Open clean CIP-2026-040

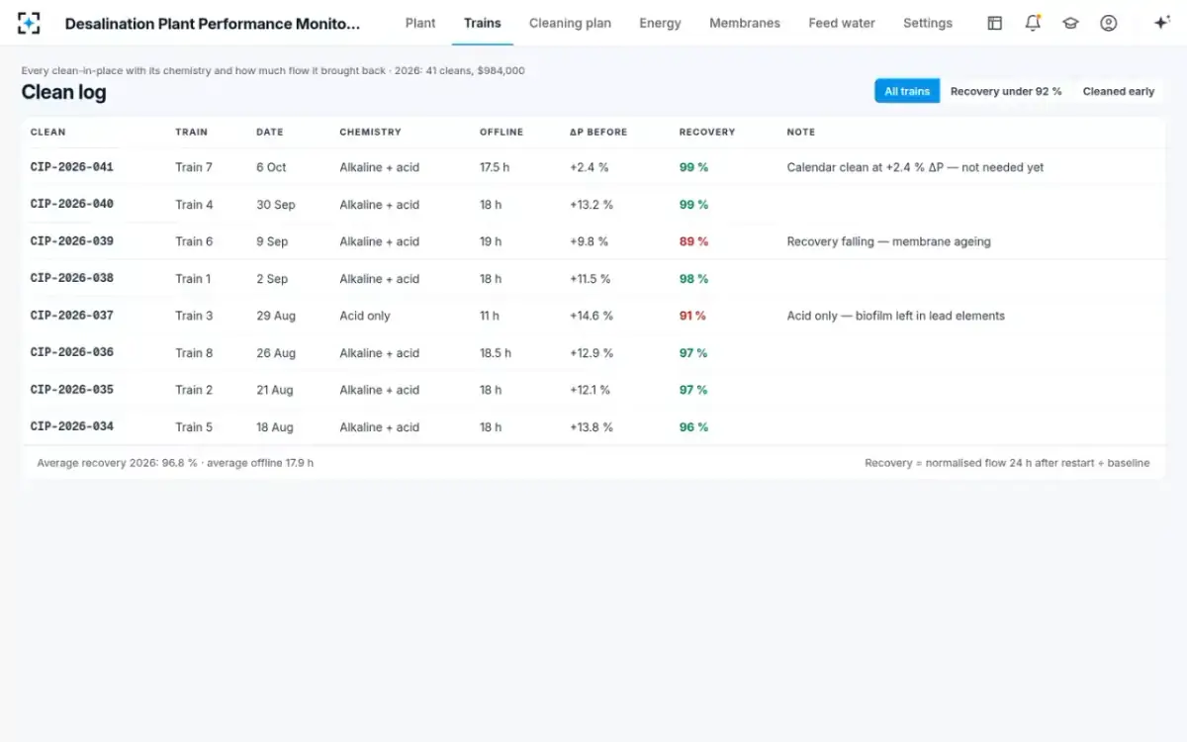coord(72,204)
